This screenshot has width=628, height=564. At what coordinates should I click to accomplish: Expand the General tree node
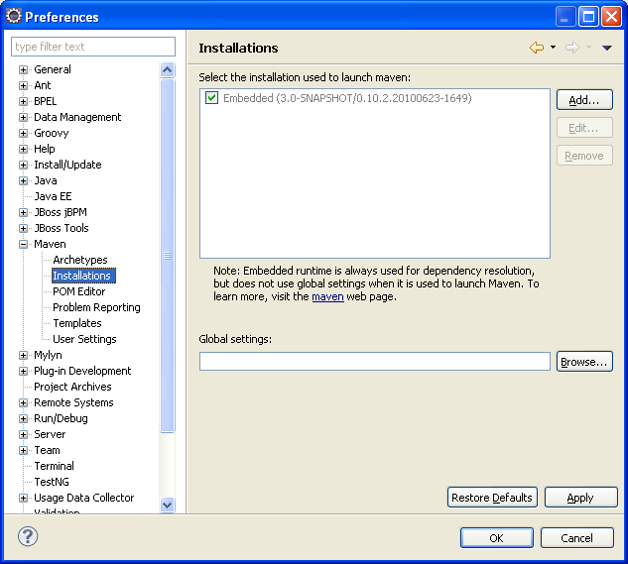(23, 69)
